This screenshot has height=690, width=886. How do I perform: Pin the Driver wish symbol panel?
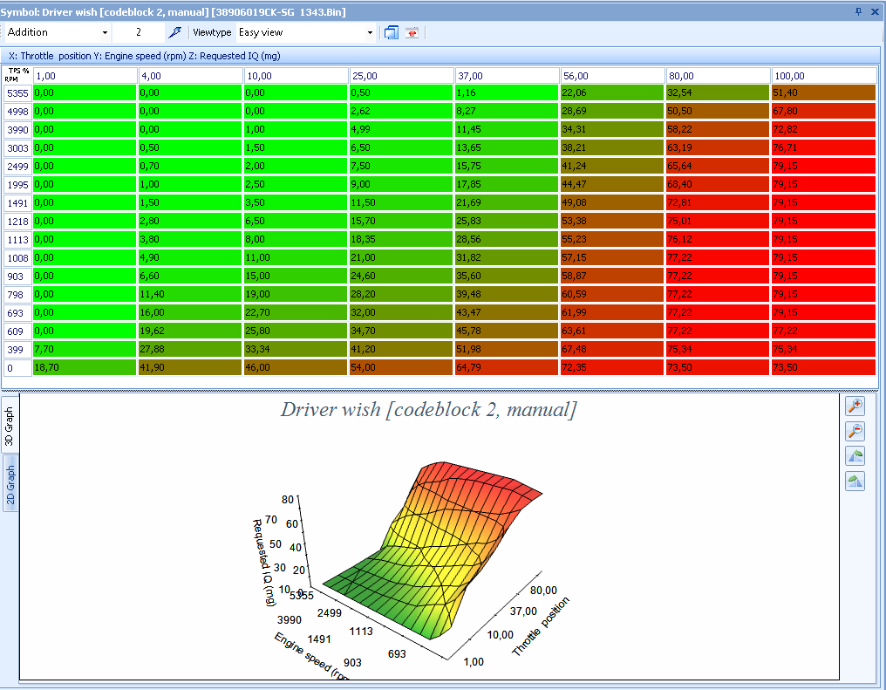point(859,11)
